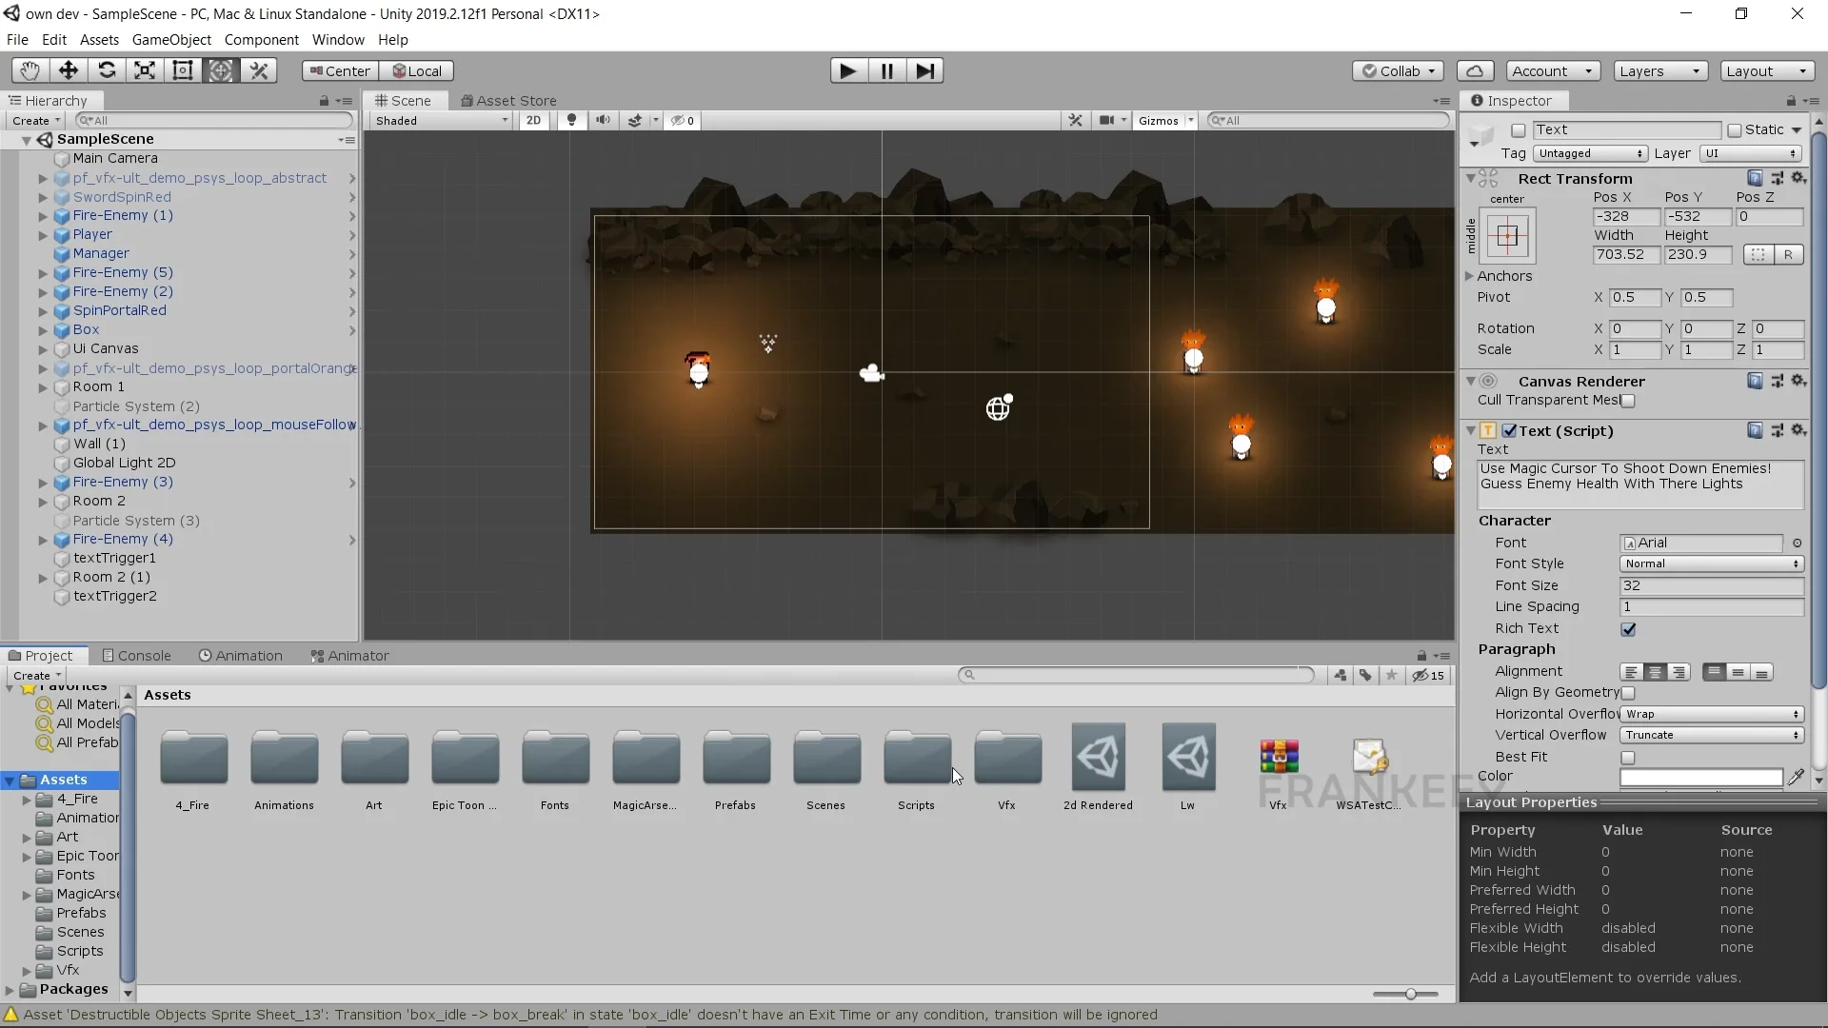The height and width of the screenshot is (1028, 1828).
Task: Enable Best Fit checkbox
Action: [1628, 758]
